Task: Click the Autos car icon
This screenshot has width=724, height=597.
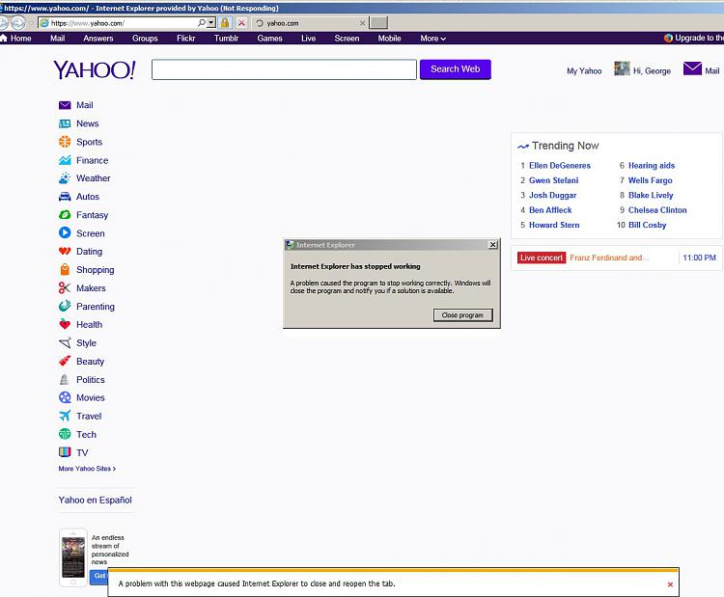Action: click(65, 197)
